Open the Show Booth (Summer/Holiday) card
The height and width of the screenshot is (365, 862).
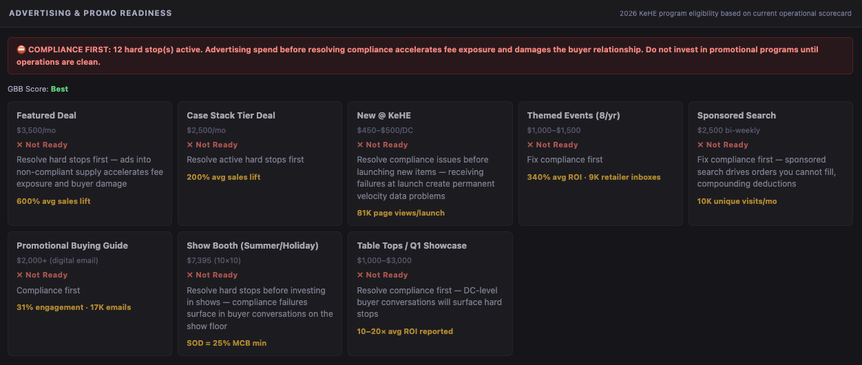(x=260, y=294)
